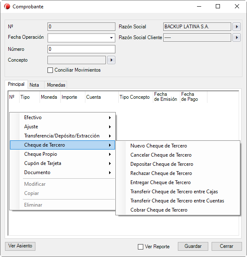The width and height of the screenshot is (247, 257).
Task: Focus the Número input field
Action: [x=82, y=49]
